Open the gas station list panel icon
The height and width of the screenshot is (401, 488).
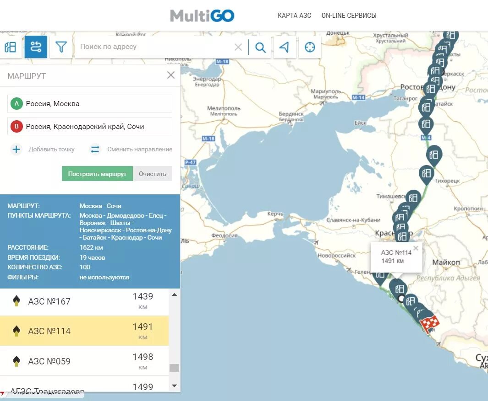pos(10,47)
